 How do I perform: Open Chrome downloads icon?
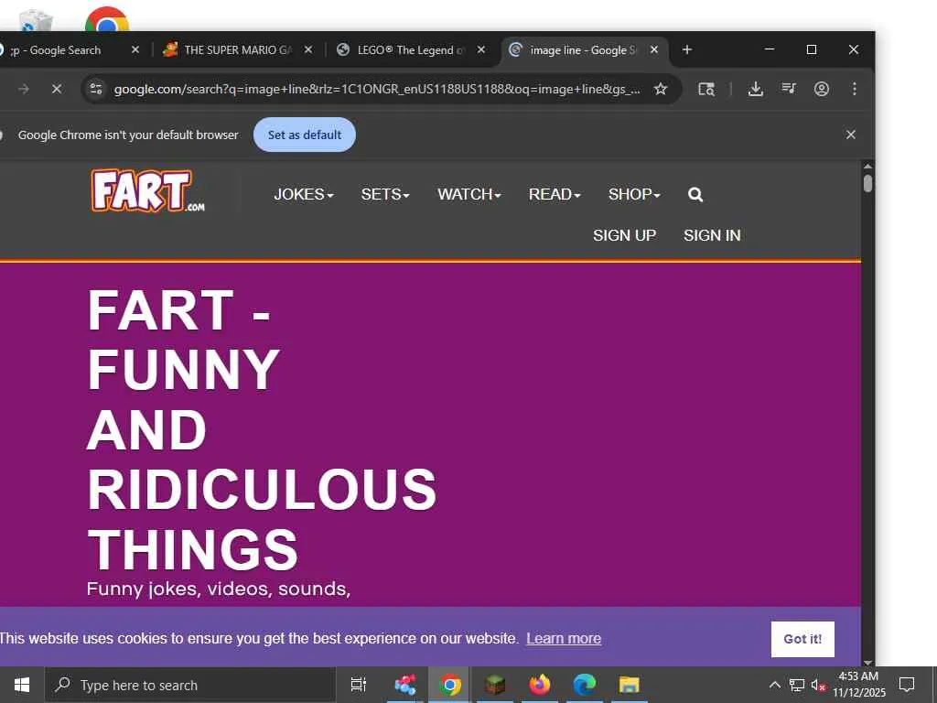tap(755, 89)
